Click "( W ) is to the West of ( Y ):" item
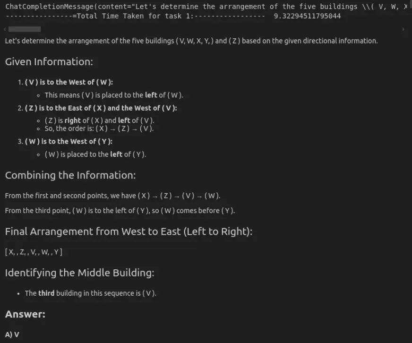The width and height of the screenshot is (412, 343). click(69, 141)
